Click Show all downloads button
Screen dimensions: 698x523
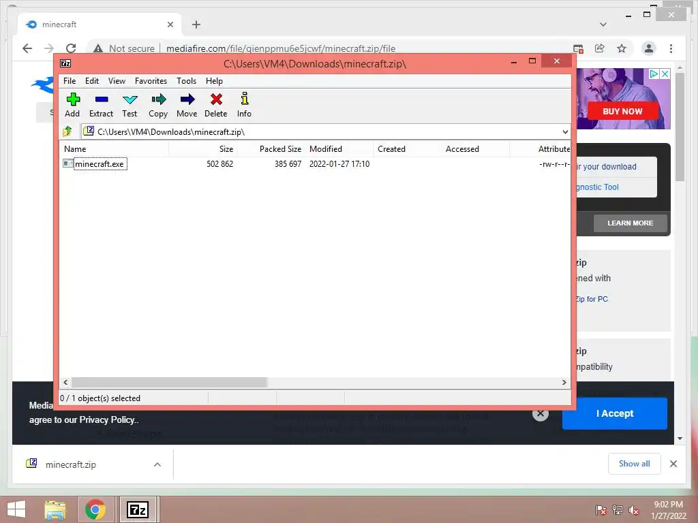[635, 463]
